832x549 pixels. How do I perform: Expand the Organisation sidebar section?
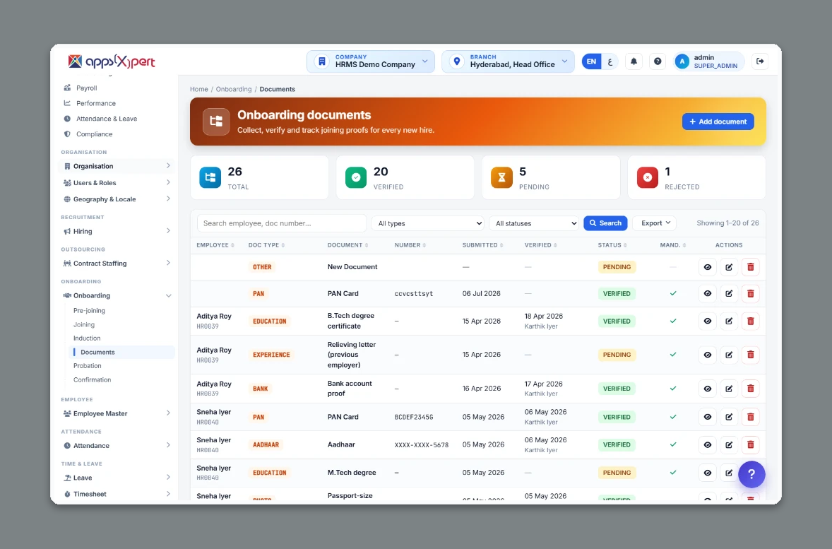pyautogui.click(x=117, y=166)
